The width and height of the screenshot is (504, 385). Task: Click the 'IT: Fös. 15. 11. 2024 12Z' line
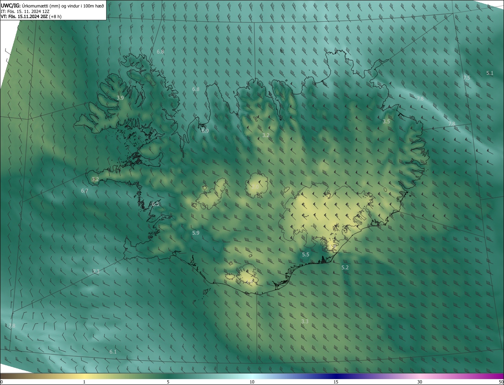25,11
